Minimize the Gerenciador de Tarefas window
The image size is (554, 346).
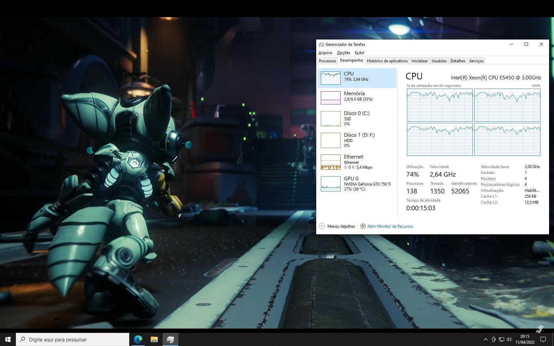511,44
